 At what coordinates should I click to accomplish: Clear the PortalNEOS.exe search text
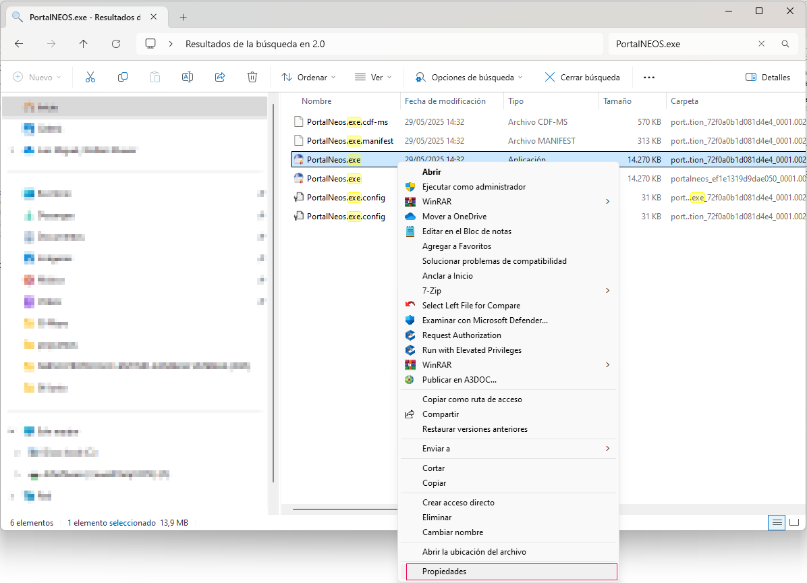tap(762, 44)
